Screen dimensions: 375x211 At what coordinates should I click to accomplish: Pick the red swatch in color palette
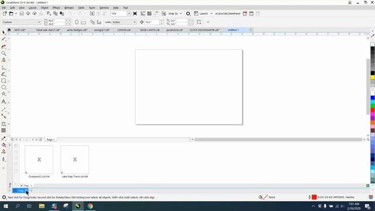pyautogui.click(x=373, y=110)
